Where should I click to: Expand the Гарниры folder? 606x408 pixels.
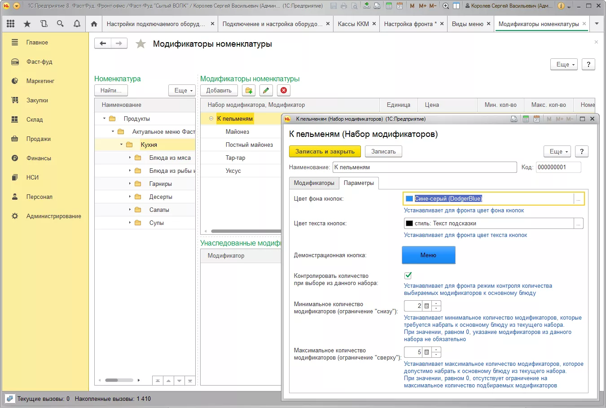(x=130, y=184)
